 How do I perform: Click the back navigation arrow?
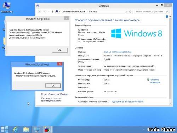point(40,12)
